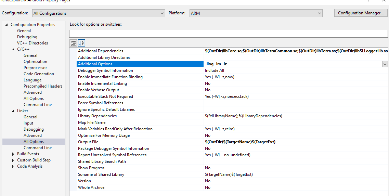The height and width of the screenshot is (196, 389).
Task: Select Force Symbol References property
Action: pos(101,103)
